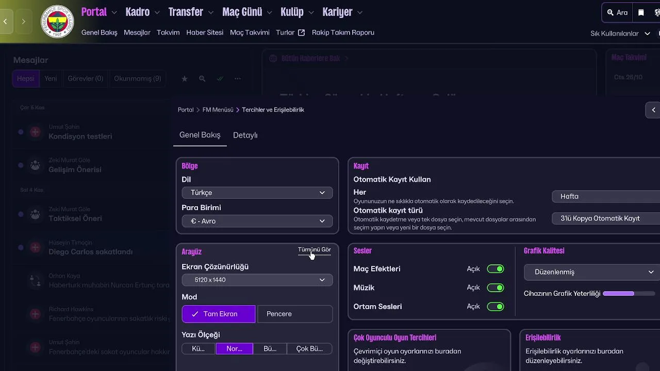
Task: Click the collapse arrow at preferences panel's right edge
Action: [653, 110]
